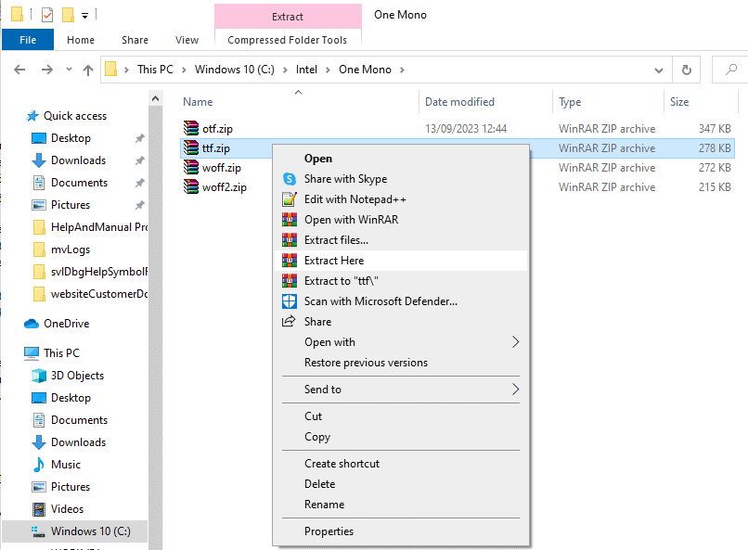This screenshot has width=748, height=550.
Task: Click the 347 KB size of otf.zip
Action: [715, 129]
